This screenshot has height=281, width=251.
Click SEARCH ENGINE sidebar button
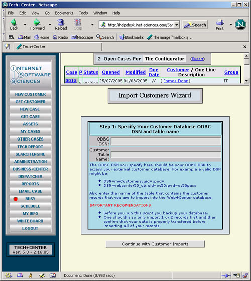[x=30, y=154]
